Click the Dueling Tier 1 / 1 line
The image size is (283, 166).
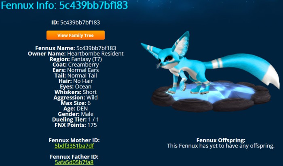76,120
